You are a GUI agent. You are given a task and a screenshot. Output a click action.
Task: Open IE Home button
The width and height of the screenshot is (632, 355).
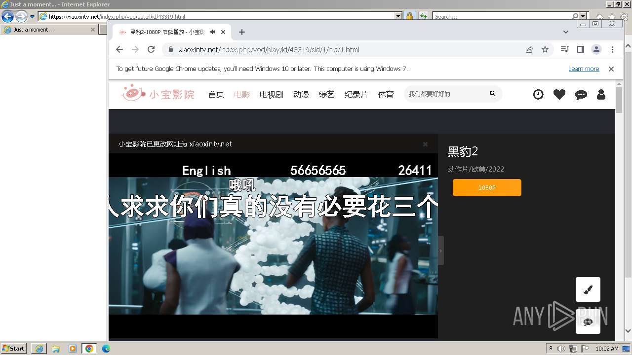coord(600,17)
